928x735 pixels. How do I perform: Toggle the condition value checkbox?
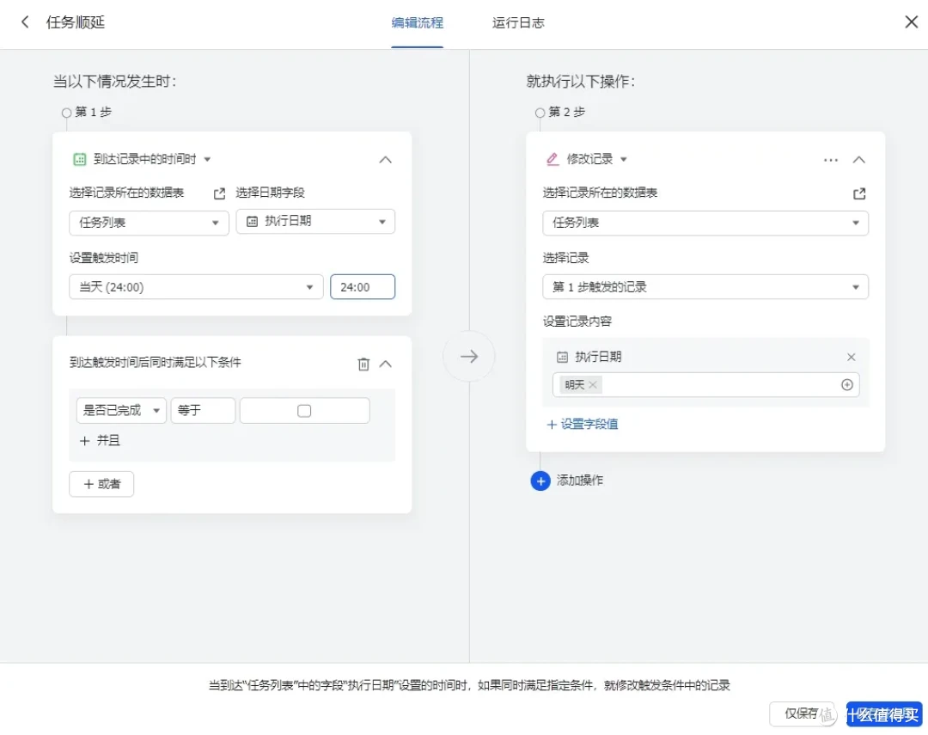(x=304, y=411)
